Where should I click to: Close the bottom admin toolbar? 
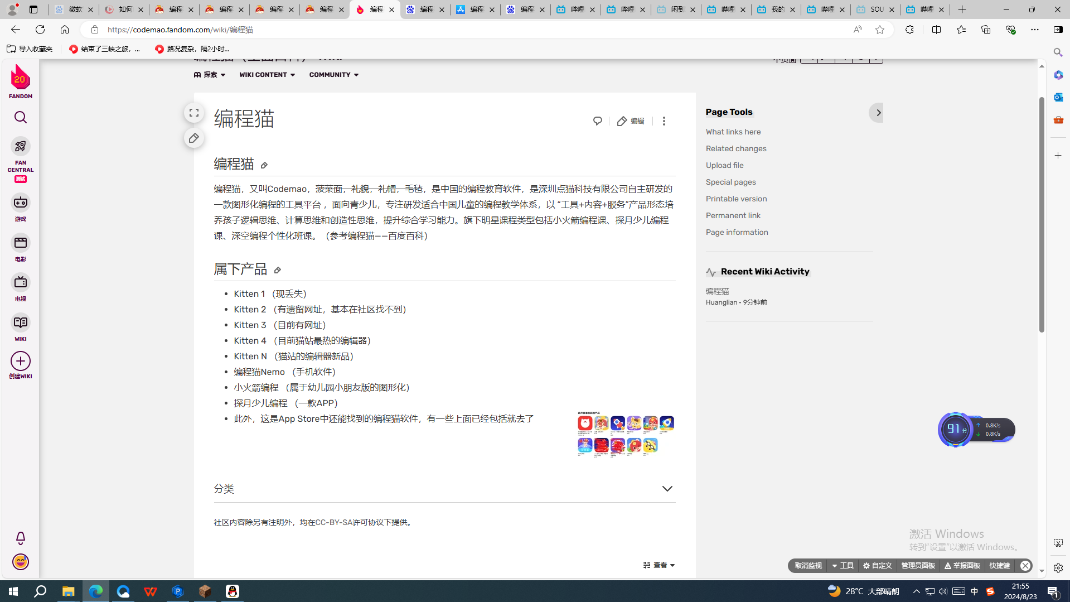(x=1025, y=566)
